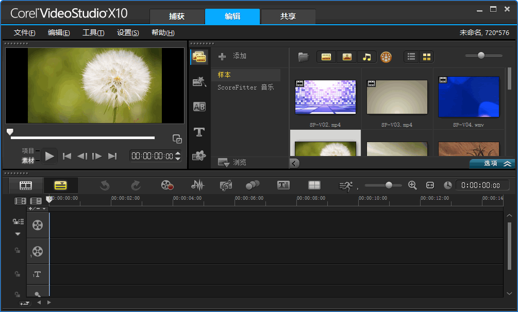The image size is (518, 312).
Task: Select 素材 preview mode
Action: pos(28,161)
